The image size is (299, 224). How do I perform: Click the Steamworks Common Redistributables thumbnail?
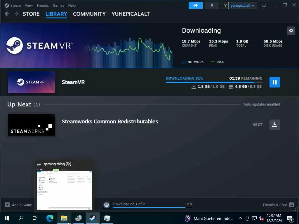tap(31, 125)
